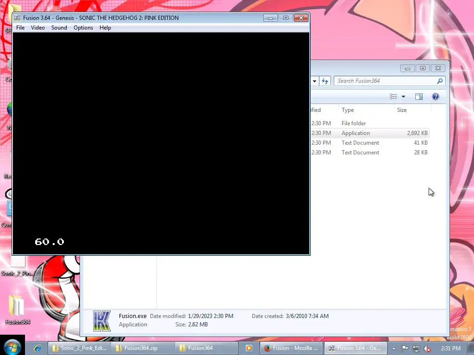Switch to Fusion364 folder taskbar window

click(206, 348)
